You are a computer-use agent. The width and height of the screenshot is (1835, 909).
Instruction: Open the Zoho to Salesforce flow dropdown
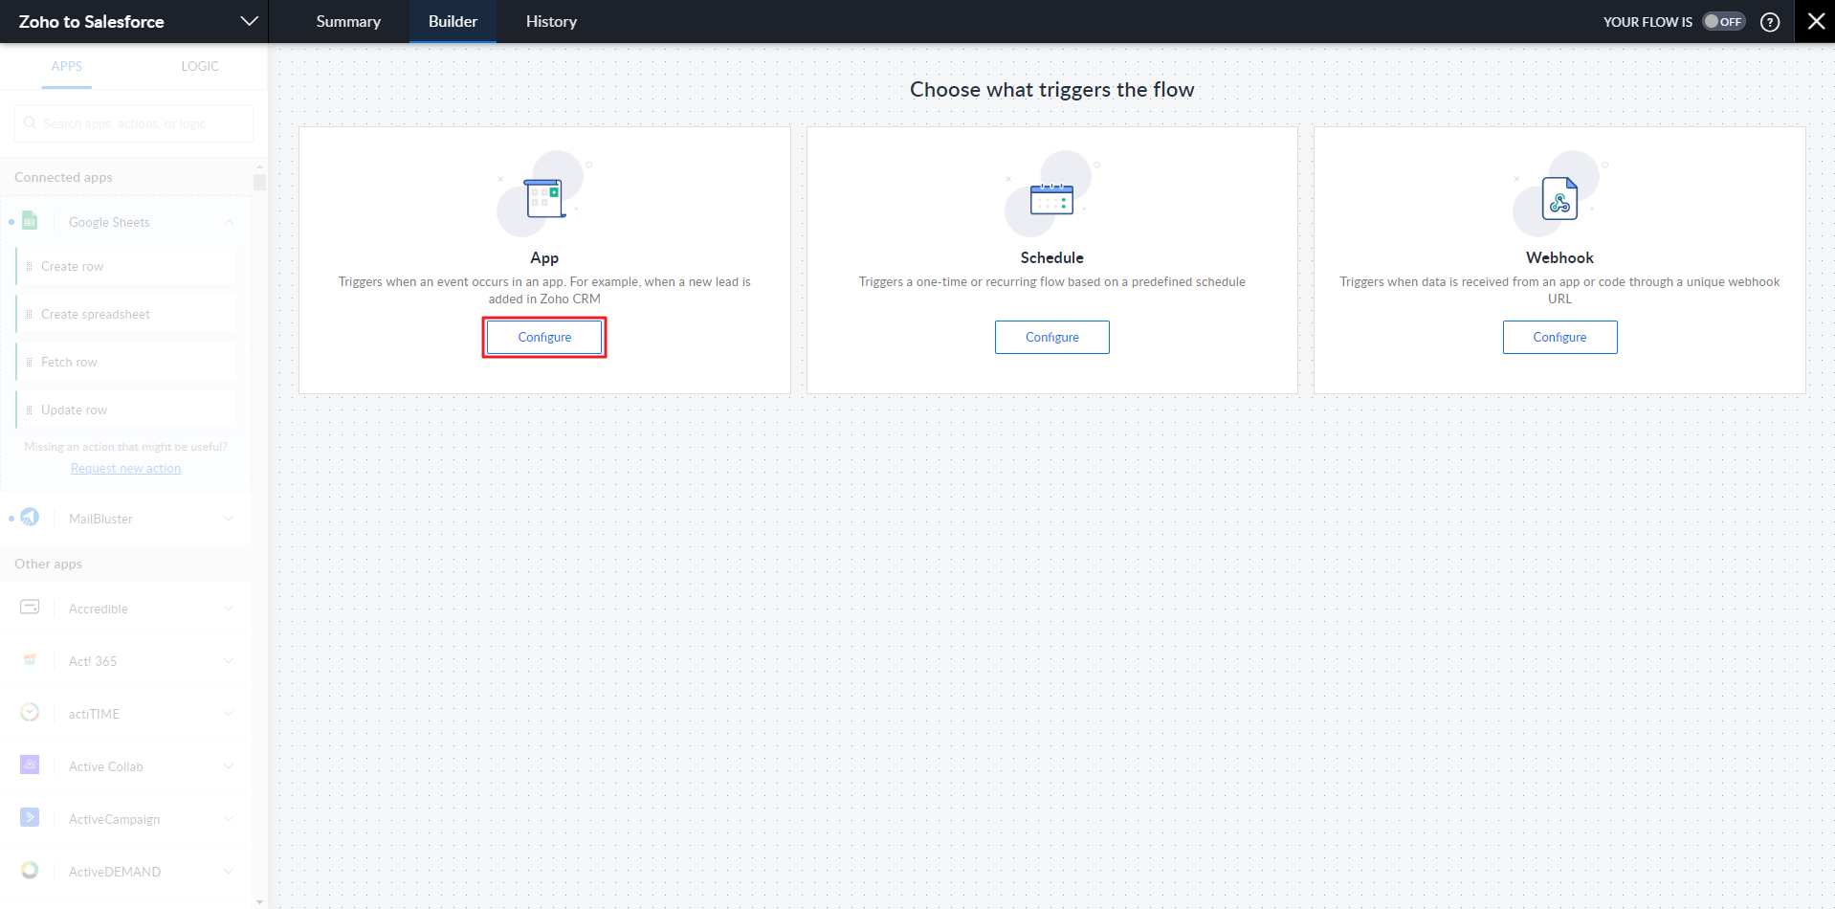click(x=249, y=21)
